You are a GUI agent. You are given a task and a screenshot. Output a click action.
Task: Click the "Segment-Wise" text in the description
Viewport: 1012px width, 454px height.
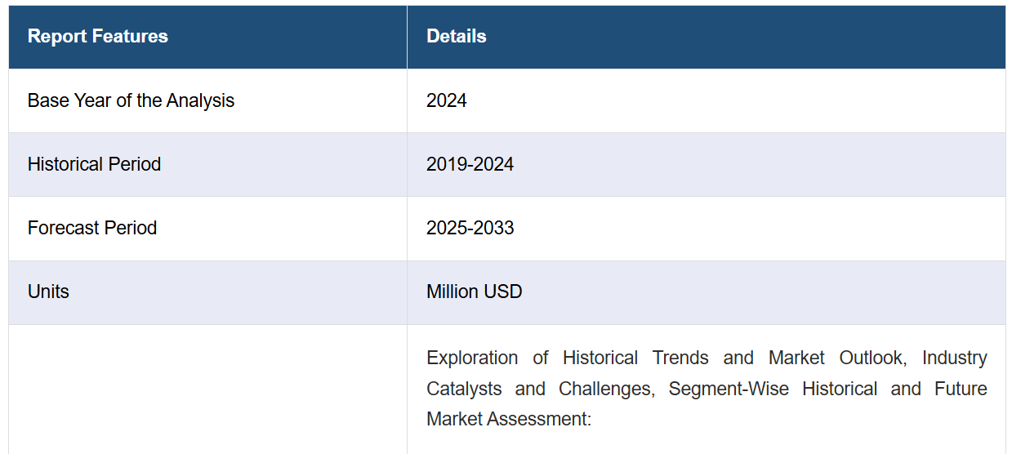[x=729, y=389]
